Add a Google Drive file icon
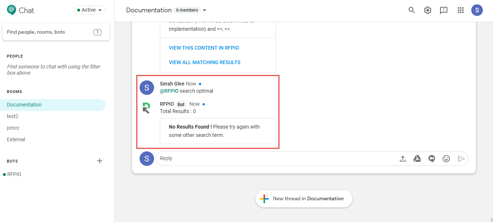This screenshot has height=222, width=493. [x=417, y=159]
